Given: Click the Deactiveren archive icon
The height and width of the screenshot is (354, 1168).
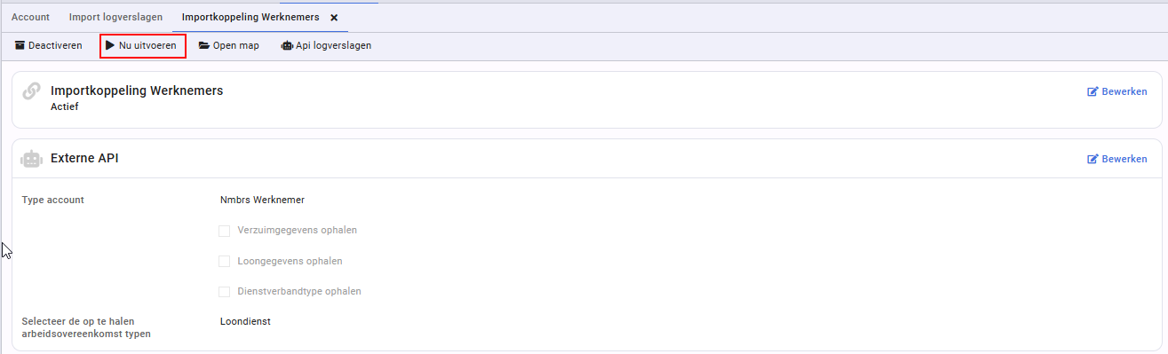Looking at the screenshot, I should point(20,45).
